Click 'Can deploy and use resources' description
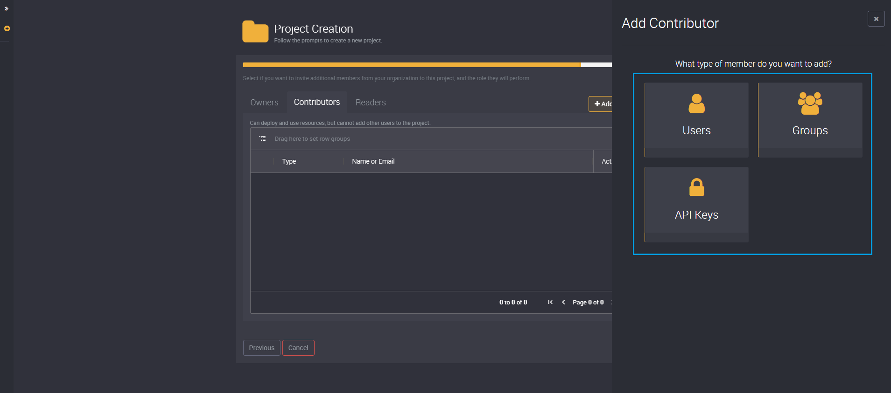891x393 pixels. [x=340, y=123]
